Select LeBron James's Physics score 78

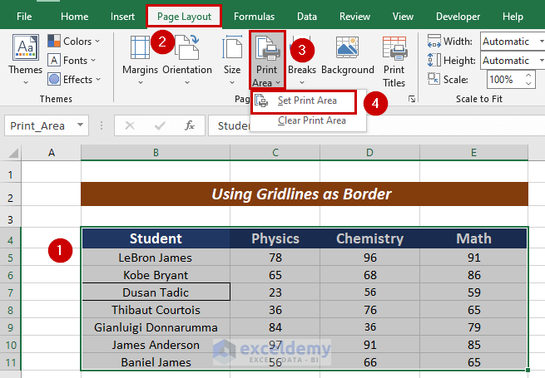(x=275, y=258)
